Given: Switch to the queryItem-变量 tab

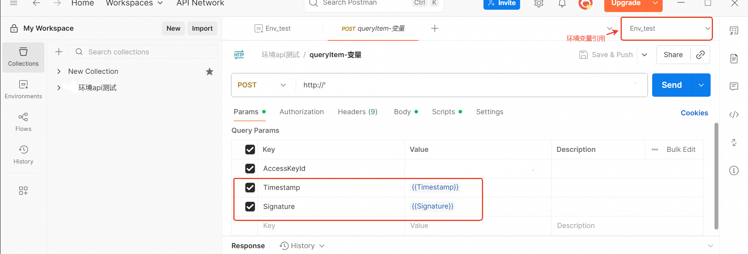Looking at the screenshot, I should point(373,28).
